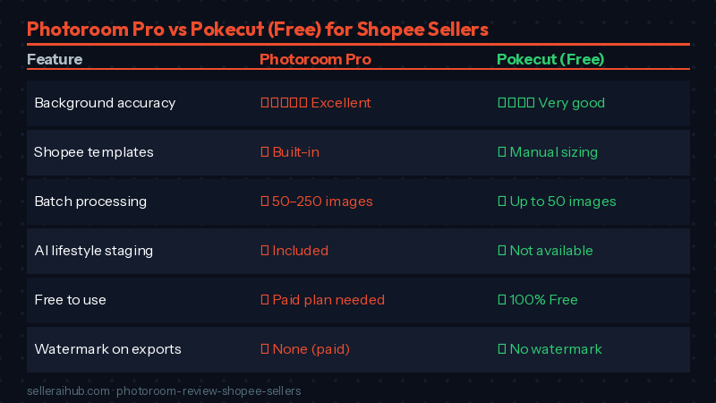The image size is (716, 403).
Task: Click the Watermark on exports row label
Action: [107, 349]
